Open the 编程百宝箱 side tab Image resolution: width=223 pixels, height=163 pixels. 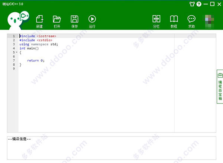220,87
